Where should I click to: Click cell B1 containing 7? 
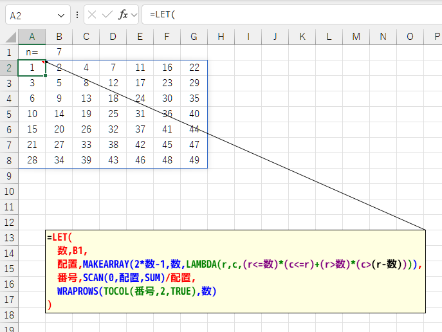59,52
